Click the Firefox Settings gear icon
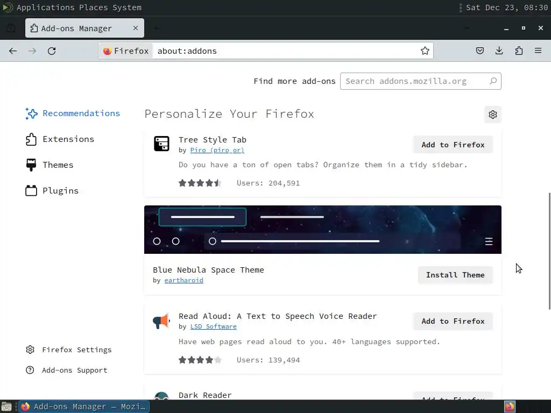Image resolution: width=551 pixels, height=413 pixels. 30,350
